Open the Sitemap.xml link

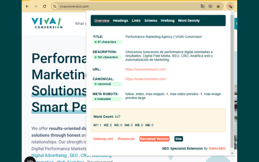pyautogui.click(x=103, y=139)
